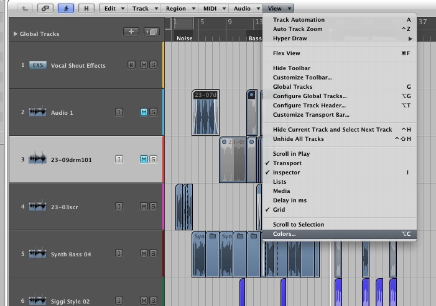Image resolution: width=436 pixels, height=306 pixels.
Task: Open the MIDI dropdown menu
Action: [213, 8]
